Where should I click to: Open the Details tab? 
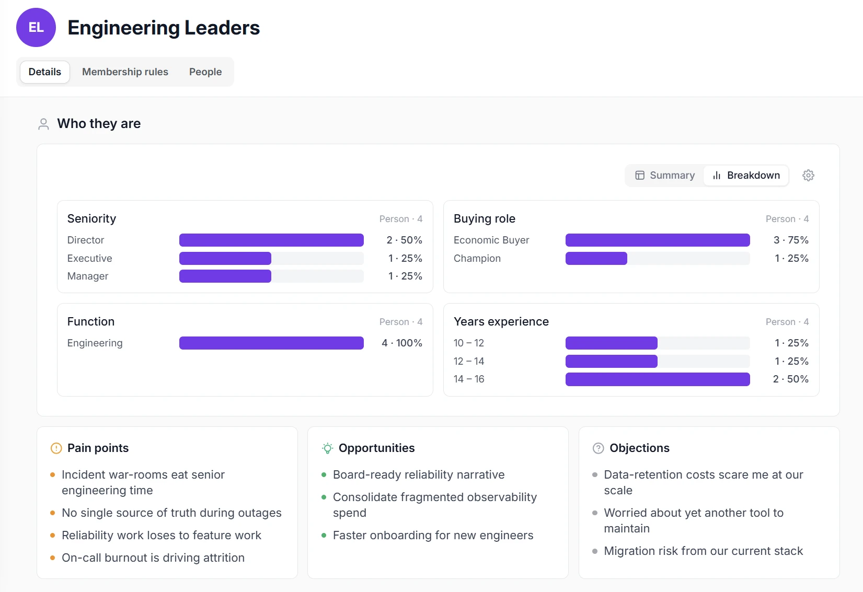coord(45,72)
